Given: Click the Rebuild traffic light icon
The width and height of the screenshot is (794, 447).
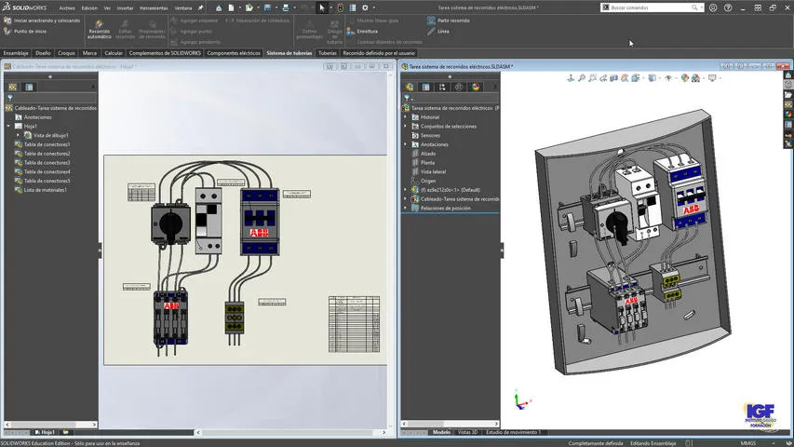Looking at the screenshot, I should (341, 7).
